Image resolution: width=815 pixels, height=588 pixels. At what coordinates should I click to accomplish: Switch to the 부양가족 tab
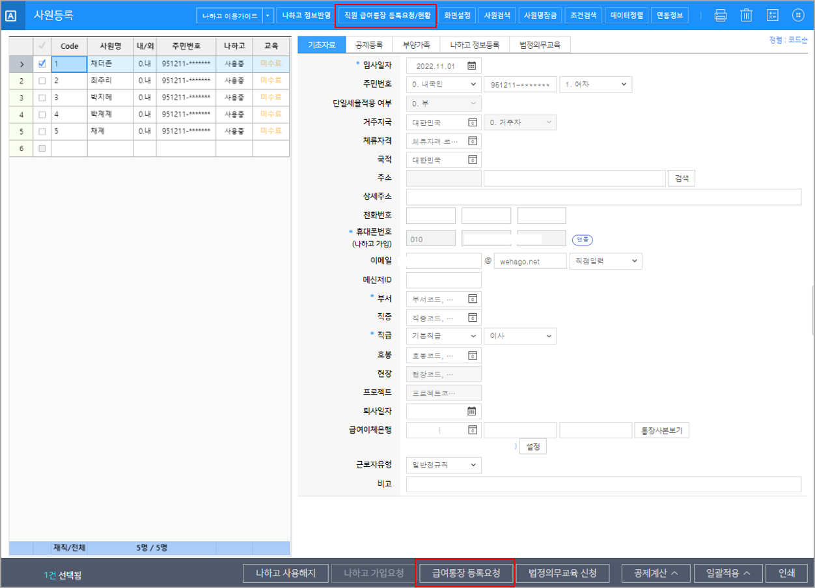[417, 45]
